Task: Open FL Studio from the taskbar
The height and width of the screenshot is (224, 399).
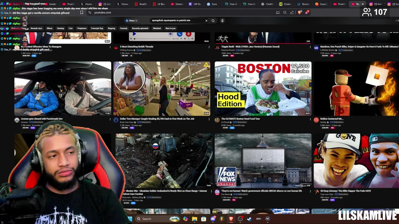Action: (x=222, y=219)
